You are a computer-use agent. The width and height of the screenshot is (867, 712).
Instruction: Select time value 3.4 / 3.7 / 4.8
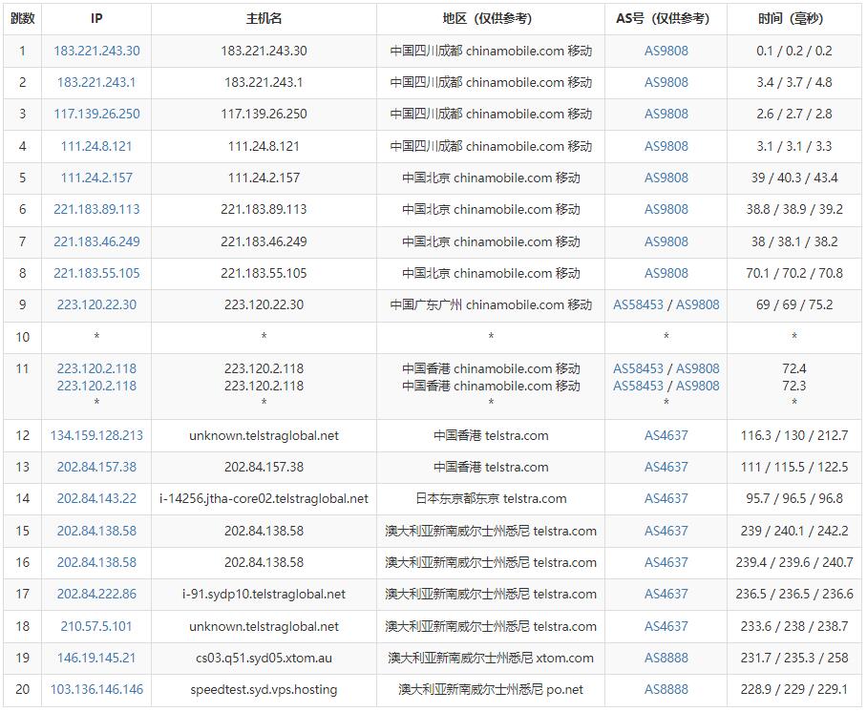click(x=794, y=82)
